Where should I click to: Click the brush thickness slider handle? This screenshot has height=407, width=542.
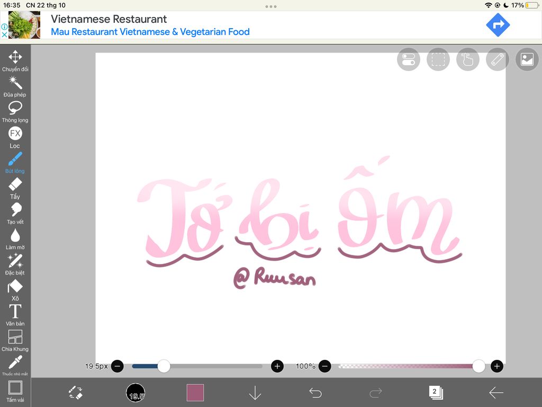point(164,366)
